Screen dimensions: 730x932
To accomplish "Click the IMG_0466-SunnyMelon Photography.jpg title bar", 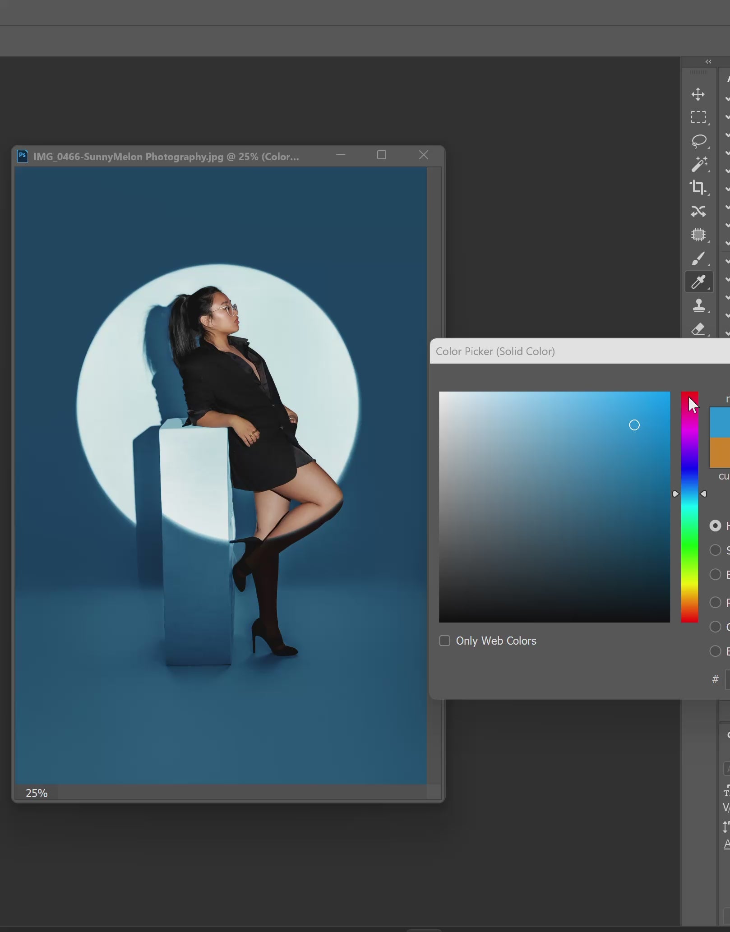I will (x=166, y=157).
